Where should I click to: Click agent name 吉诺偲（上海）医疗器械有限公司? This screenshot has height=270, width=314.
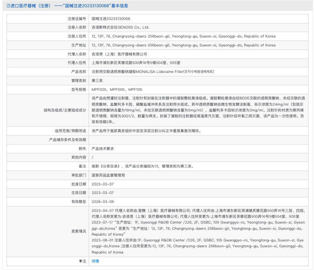(x=119, y=54)
